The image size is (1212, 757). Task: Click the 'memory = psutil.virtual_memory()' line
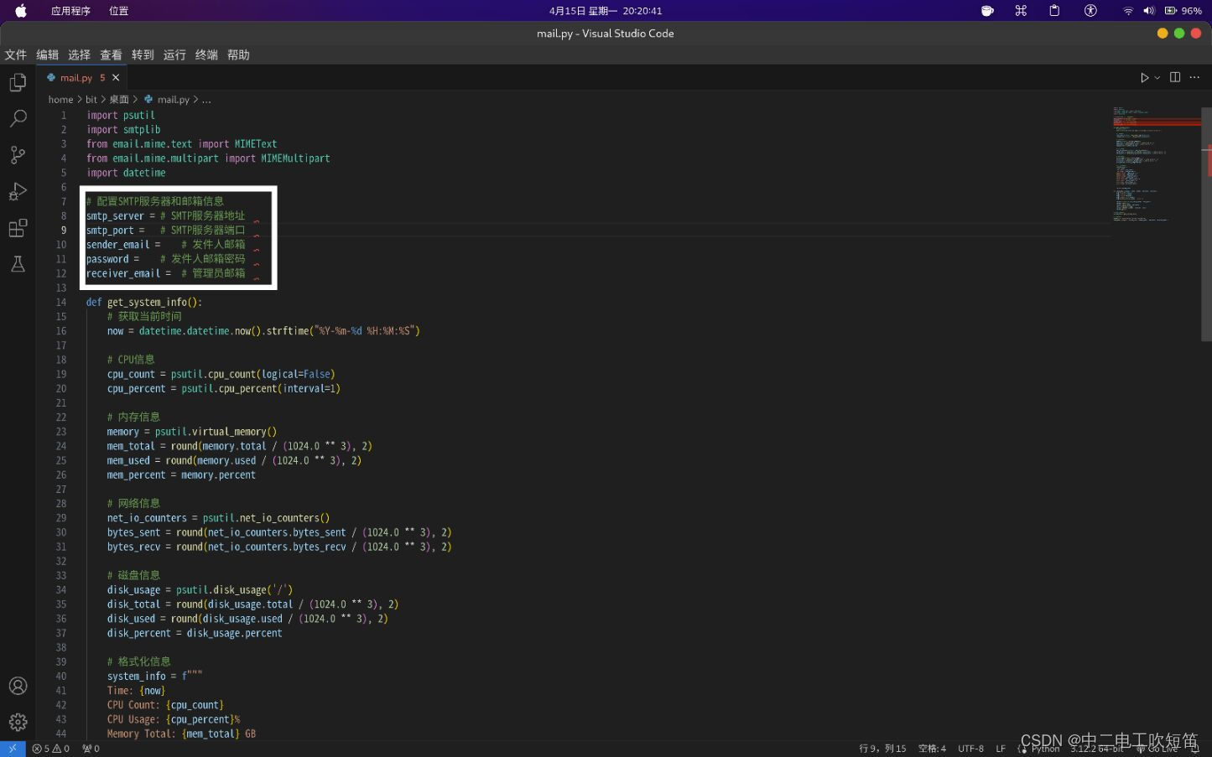tap(191, 432)
